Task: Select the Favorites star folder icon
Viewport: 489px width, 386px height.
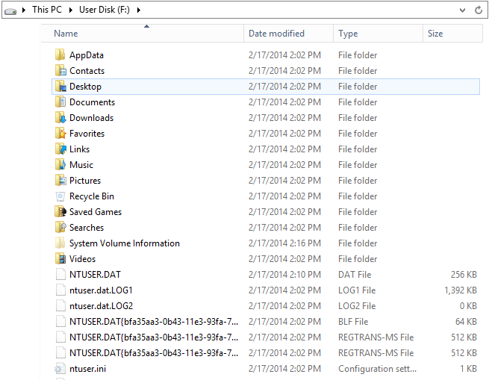Action: click(x=60, y=134)
